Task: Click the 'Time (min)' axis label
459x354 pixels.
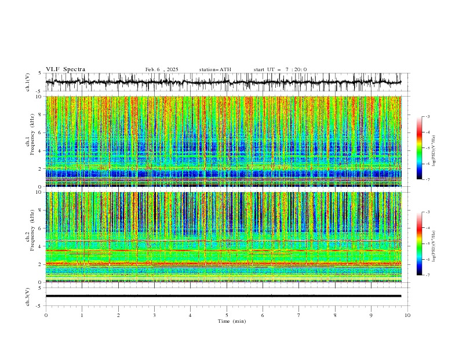Action: 232,321
